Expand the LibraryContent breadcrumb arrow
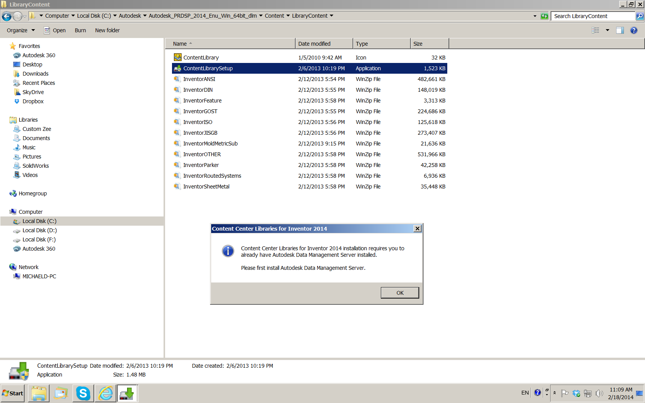Viewport: 645px width, 403px height. 331,16
